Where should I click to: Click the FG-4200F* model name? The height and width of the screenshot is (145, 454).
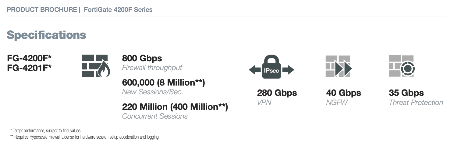coord(29,58)
